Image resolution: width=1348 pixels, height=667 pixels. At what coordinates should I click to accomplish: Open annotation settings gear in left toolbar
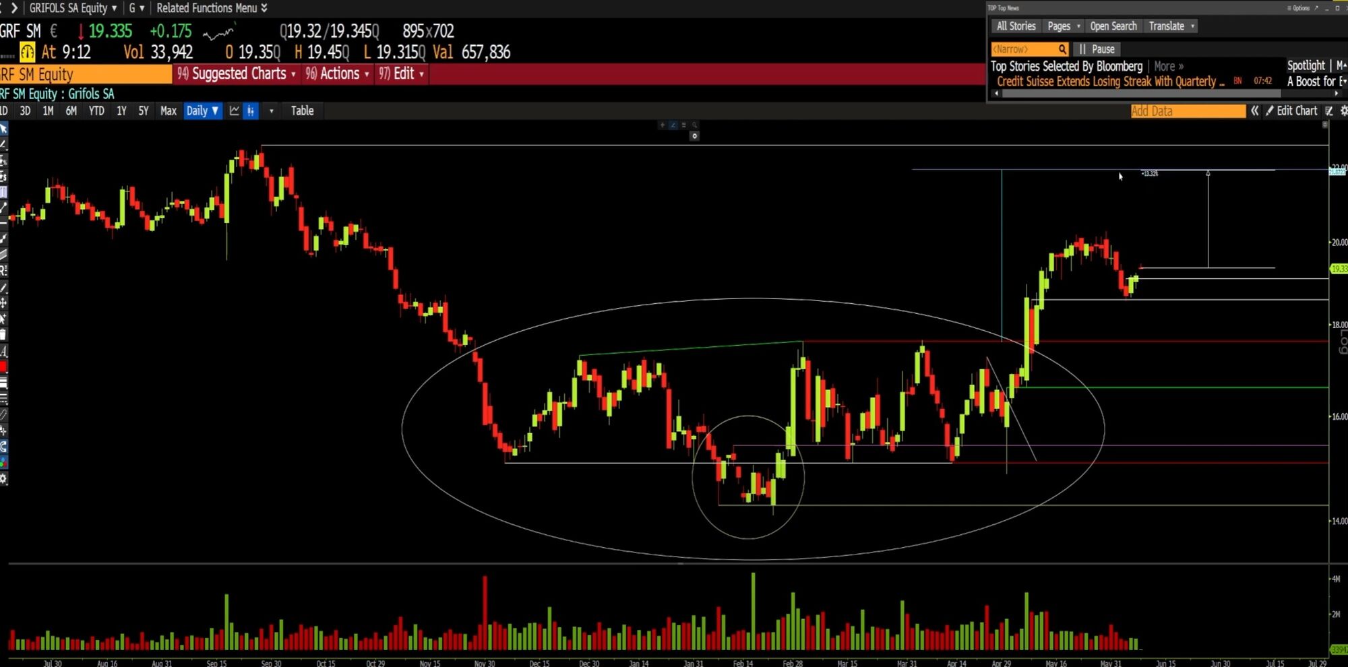coord(3,479)
